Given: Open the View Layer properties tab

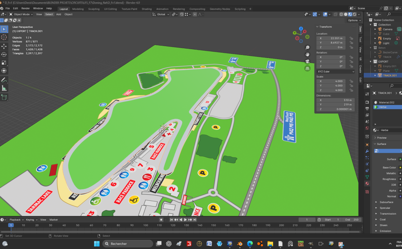Looking at the screenshot, I should 367,115.
